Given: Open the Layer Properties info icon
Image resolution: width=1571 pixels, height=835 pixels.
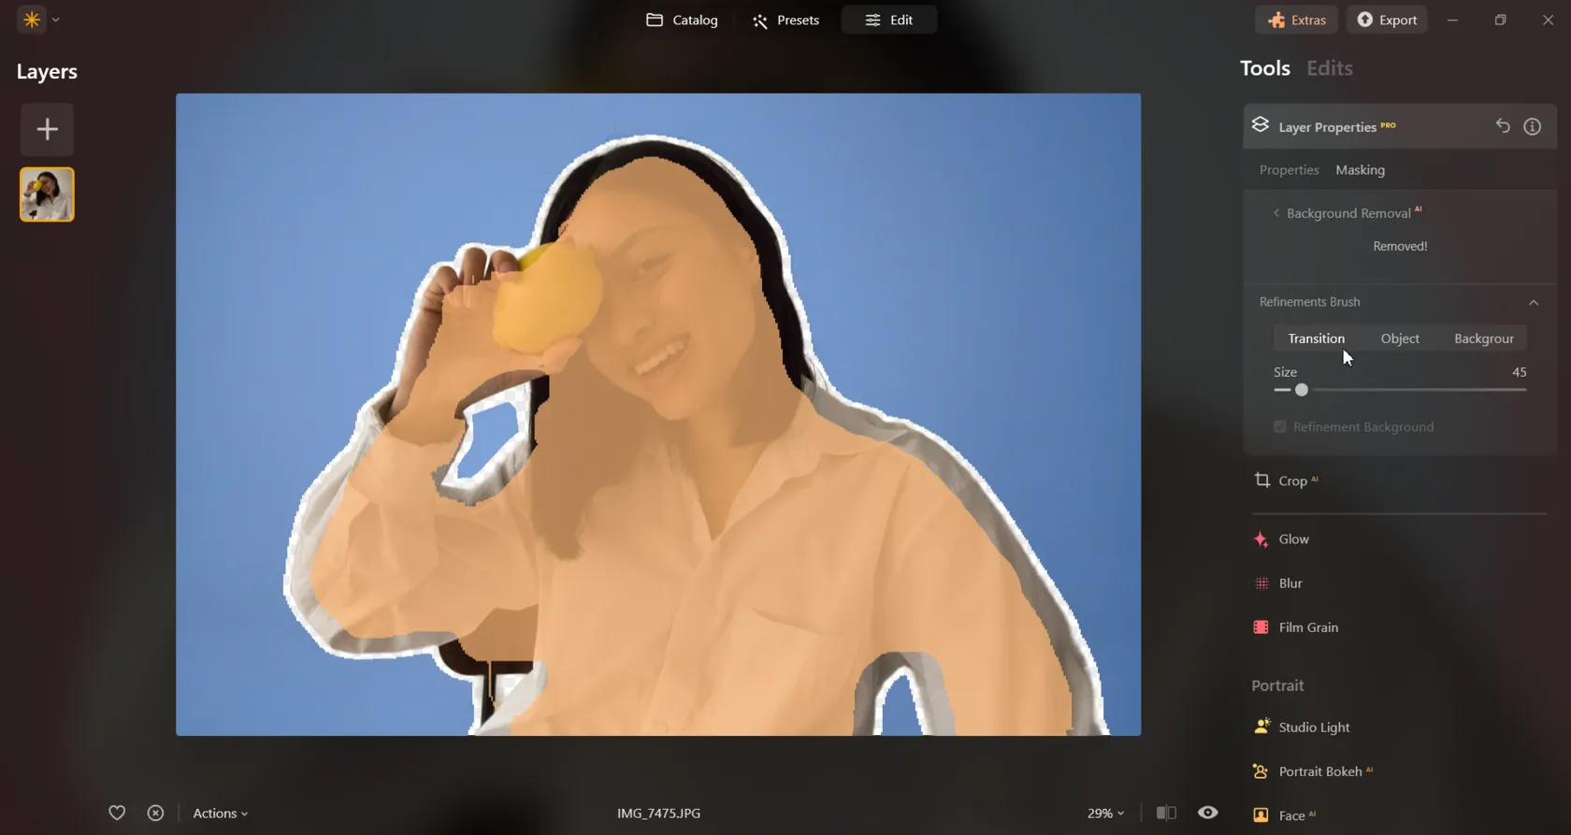Looking at the screenshot, I should point(1532,126).
